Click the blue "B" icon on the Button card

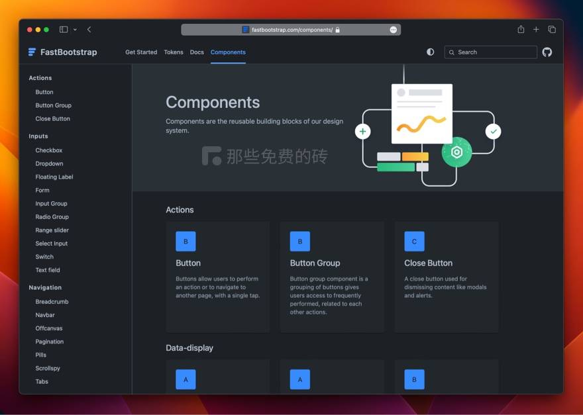click(185, 241)
